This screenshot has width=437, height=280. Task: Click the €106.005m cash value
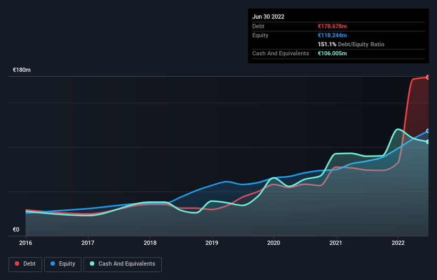(x=332, y=53)
